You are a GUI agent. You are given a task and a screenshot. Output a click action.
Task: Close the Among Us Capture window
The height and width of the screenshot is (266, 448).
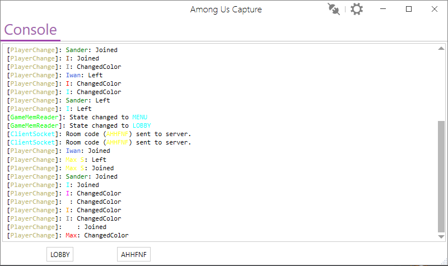point(435,10)
